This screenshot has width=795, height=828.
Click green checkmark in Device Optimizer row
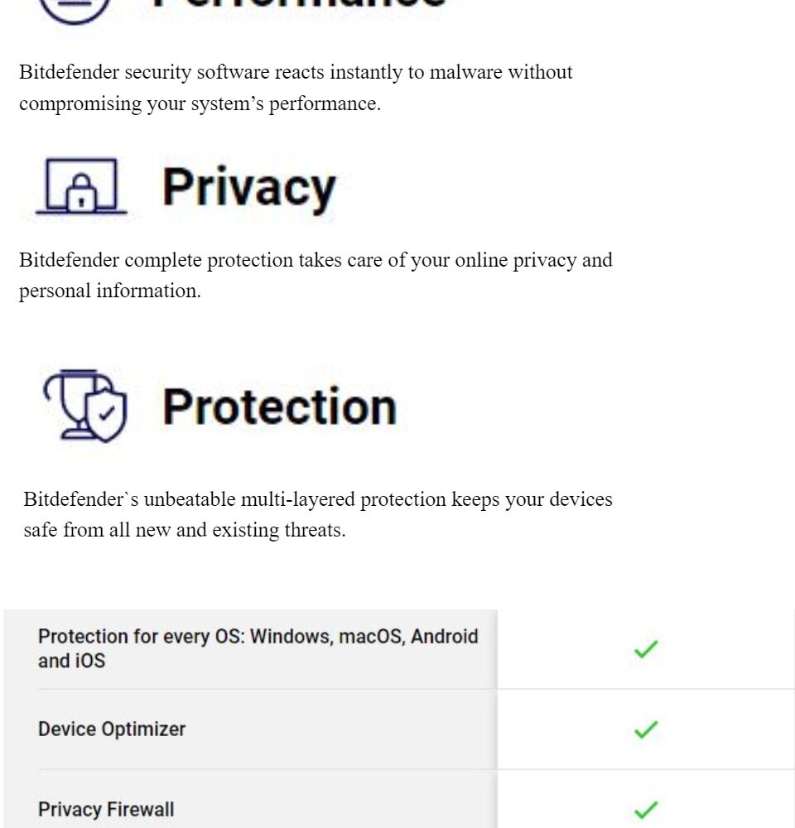[645, 729]
